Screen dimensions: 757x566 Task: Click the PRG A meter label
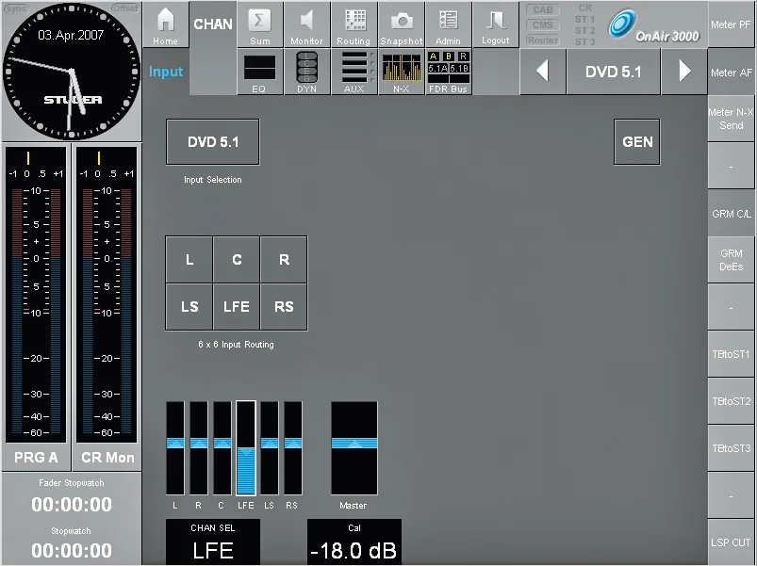pyautogui.click(x=36, y=457)
